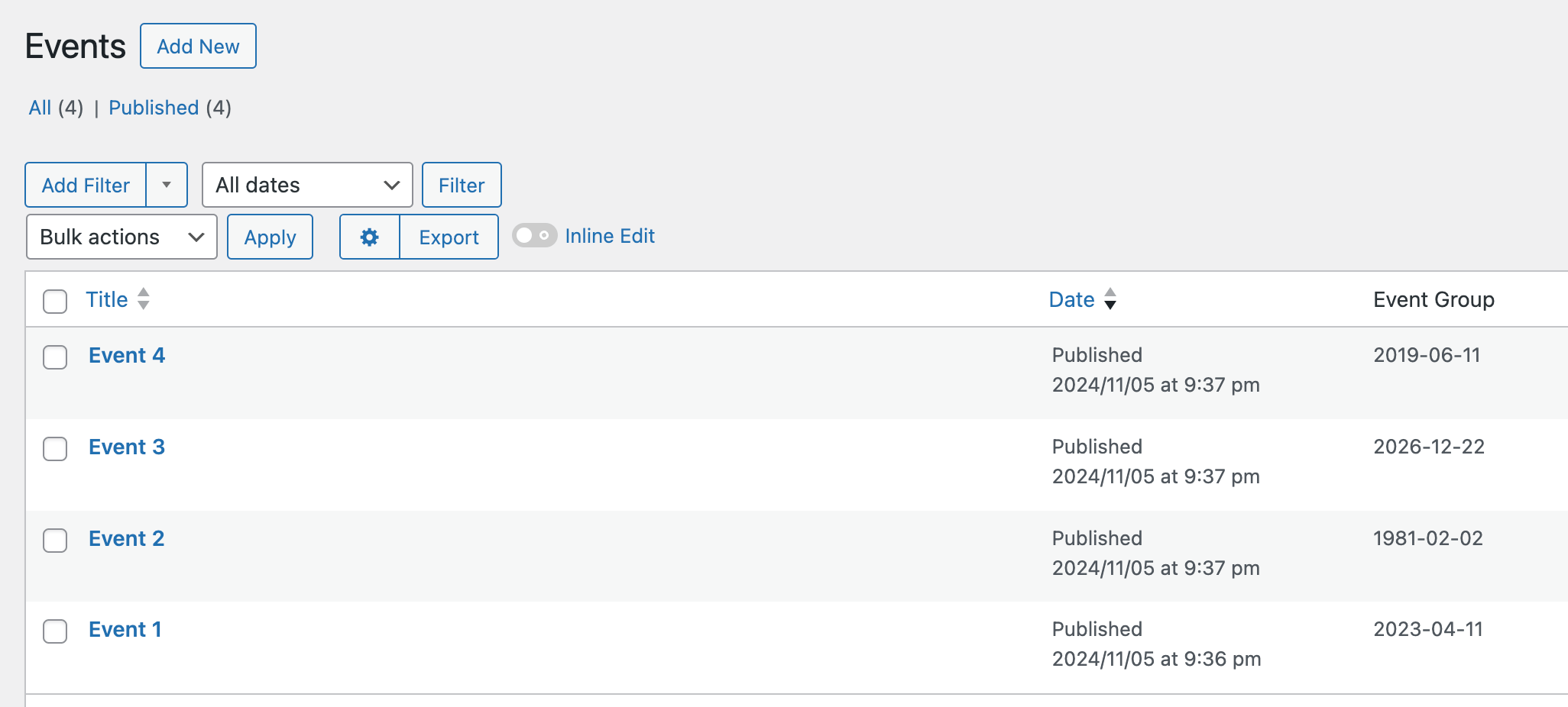Screen dimensions: 1568x707
Task: Open the Add Filter dropdown arrow
Action: [x=167, y=186]
